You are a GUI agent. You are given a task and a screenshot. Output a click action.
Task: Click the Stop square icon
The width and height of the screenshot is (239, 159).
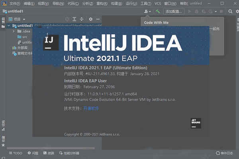point(221,12)
